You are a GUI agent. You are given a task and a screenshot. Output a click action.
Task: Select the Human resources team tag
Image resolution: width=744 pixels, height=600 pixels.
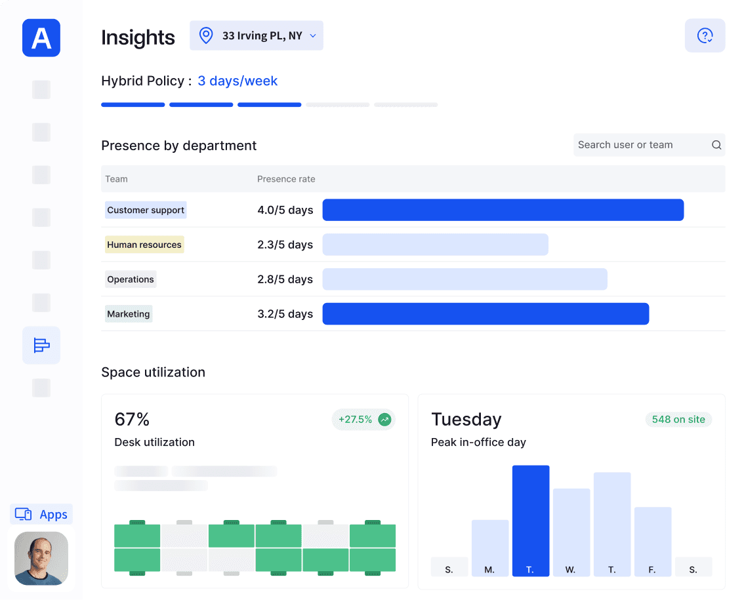pyautogui.click(x=144, y=245)
